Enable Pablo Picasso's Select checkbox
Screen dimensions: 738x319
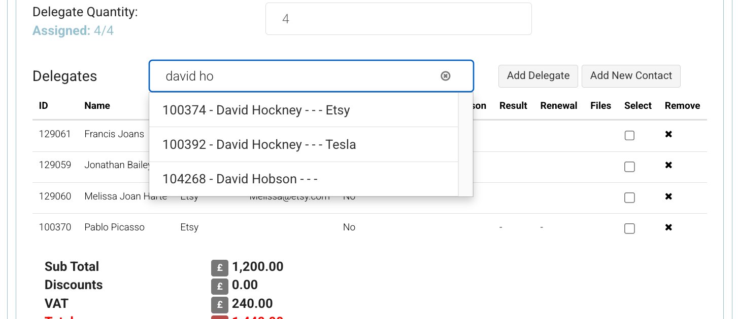click(629, 228)
